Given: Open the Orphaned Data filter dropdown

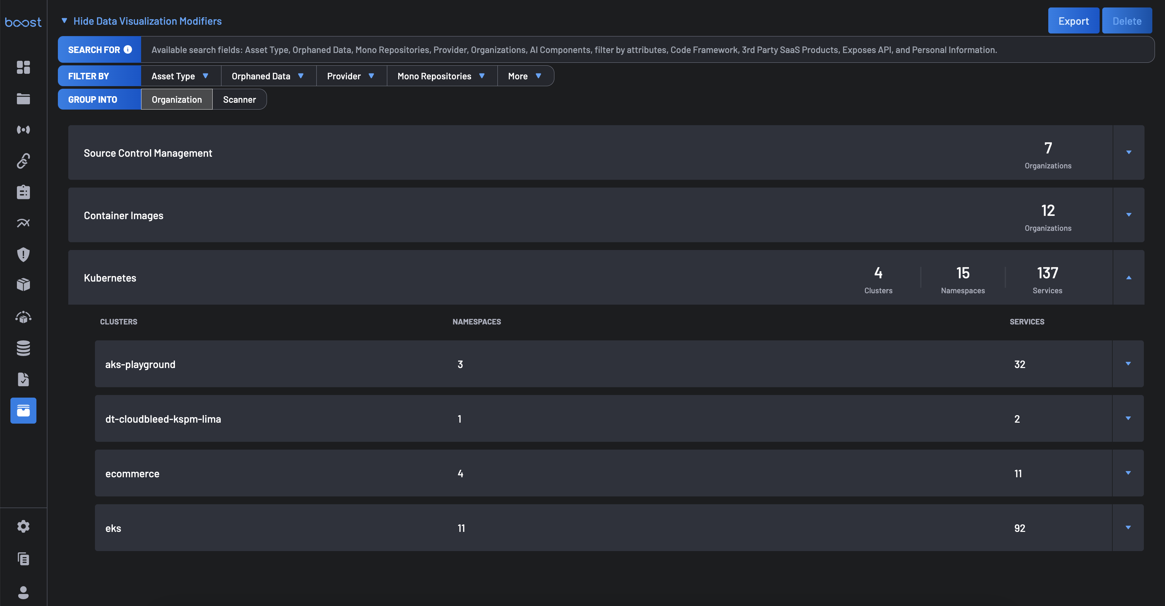Looking at the screenshot, I should click(268, 76).
